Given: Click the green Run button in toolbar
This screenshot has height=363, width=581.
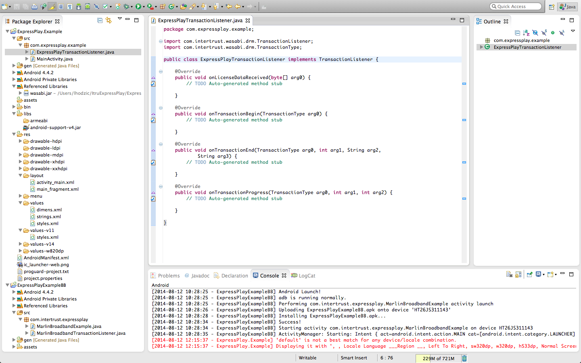Looking at the screenshot, I should (138, 6).
